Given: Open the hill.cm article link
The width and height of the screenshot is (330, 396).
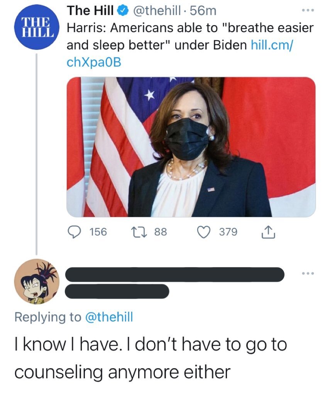Looking at the screenshot, I should point(270,45).
